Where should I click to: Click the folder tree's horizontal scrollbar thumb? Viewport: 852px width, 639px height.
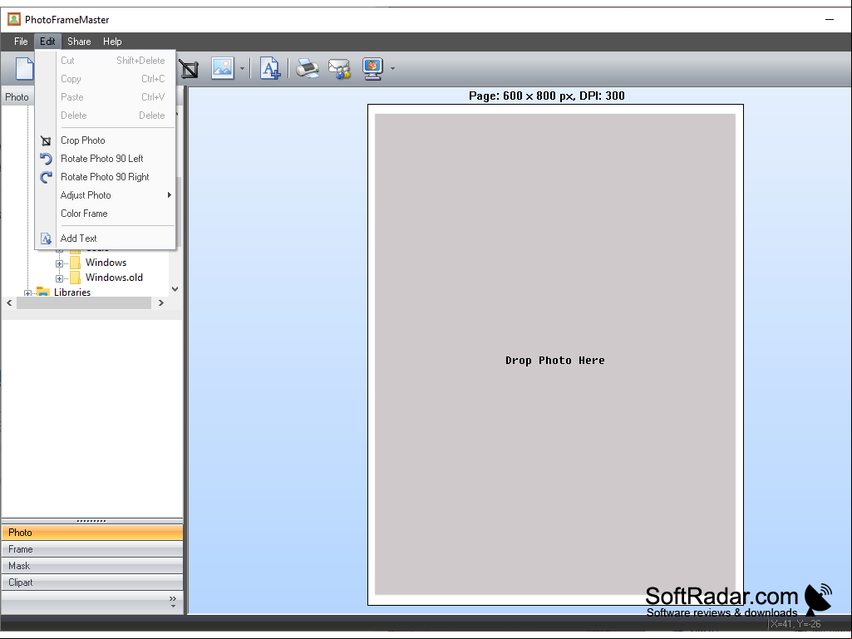pos(84,302)
